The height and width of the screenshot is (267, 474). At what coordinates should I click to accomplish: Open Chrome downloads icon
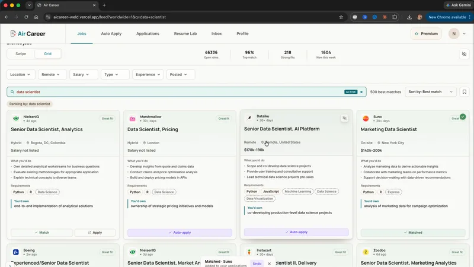coord(409,17)
